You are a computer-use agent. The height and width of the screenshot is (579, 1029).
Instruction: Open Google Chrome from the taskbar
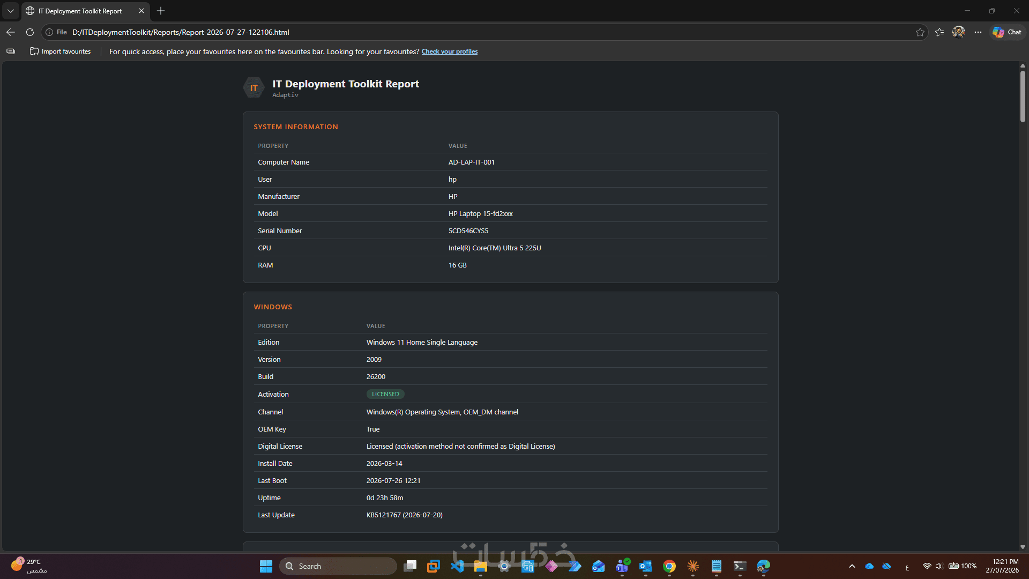coord(669,566)
